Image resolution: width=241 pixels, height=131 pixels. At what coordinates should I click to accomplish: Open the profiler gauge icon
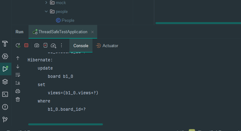53,46
